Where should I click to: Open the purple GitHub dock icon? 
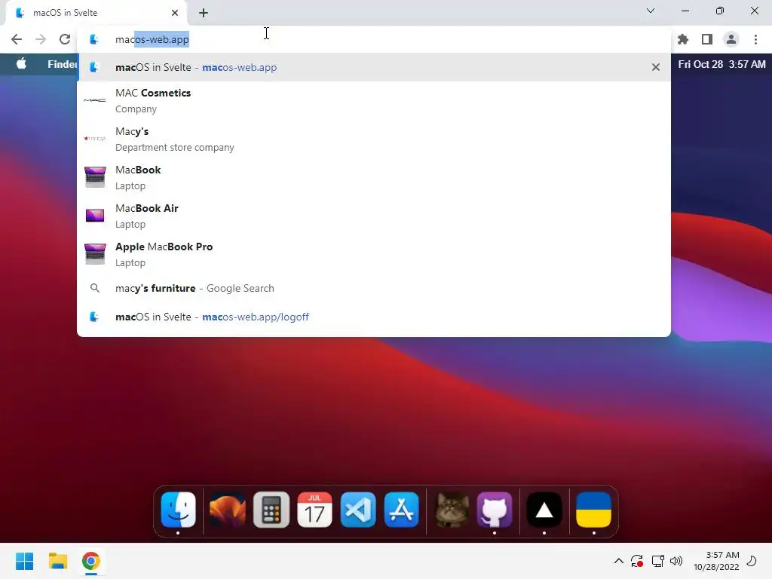pos(495,510)
